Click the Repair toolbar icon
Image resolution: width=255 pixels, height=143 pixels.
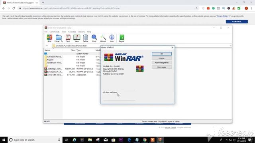tap(122, 39)
